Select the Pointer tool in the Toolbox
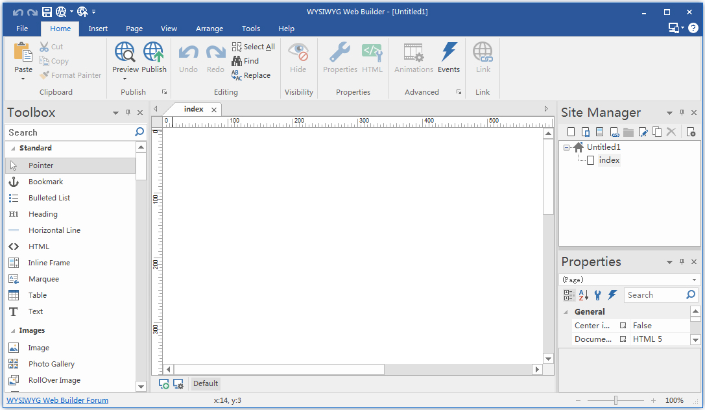The width and height of the screenshot is (705, 410). click(40, 165)
